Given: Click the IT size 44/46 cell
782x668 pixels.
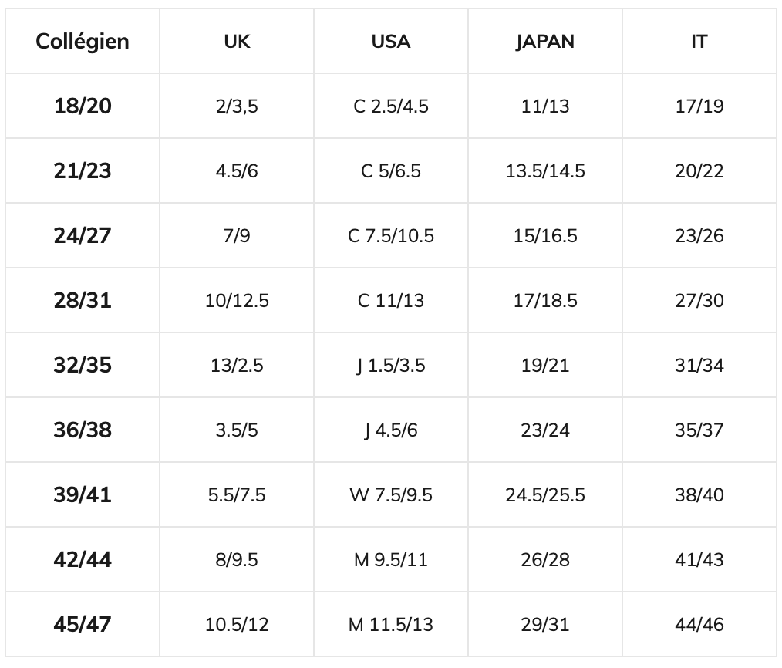Looking at the screenshot, I should [699, 625].
